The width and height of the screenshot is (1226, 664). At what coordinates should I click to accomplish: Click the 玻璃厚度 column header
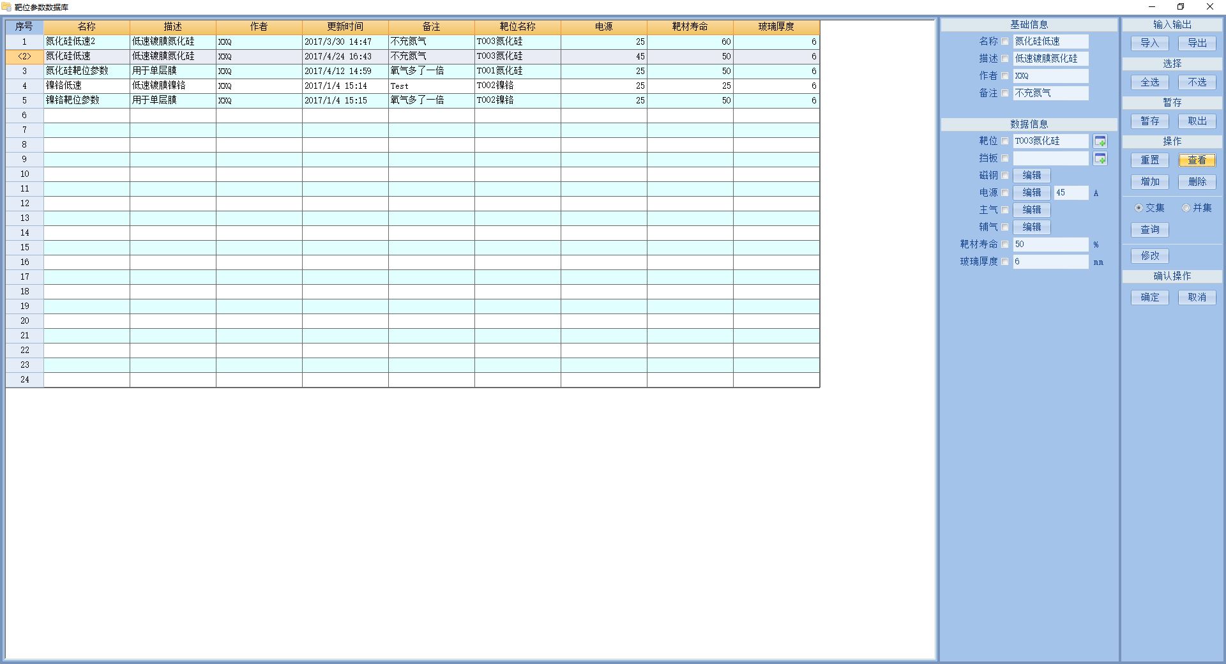click(776, 27)
